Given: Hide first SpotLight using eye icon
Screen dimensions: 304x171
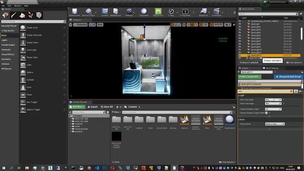Looking at the screenshot, I should click(240, 24).
